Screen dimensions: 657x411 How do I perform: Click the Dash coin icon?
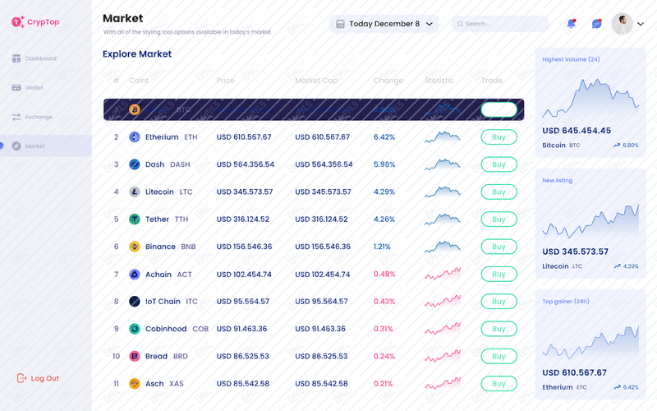click(135, 164)
